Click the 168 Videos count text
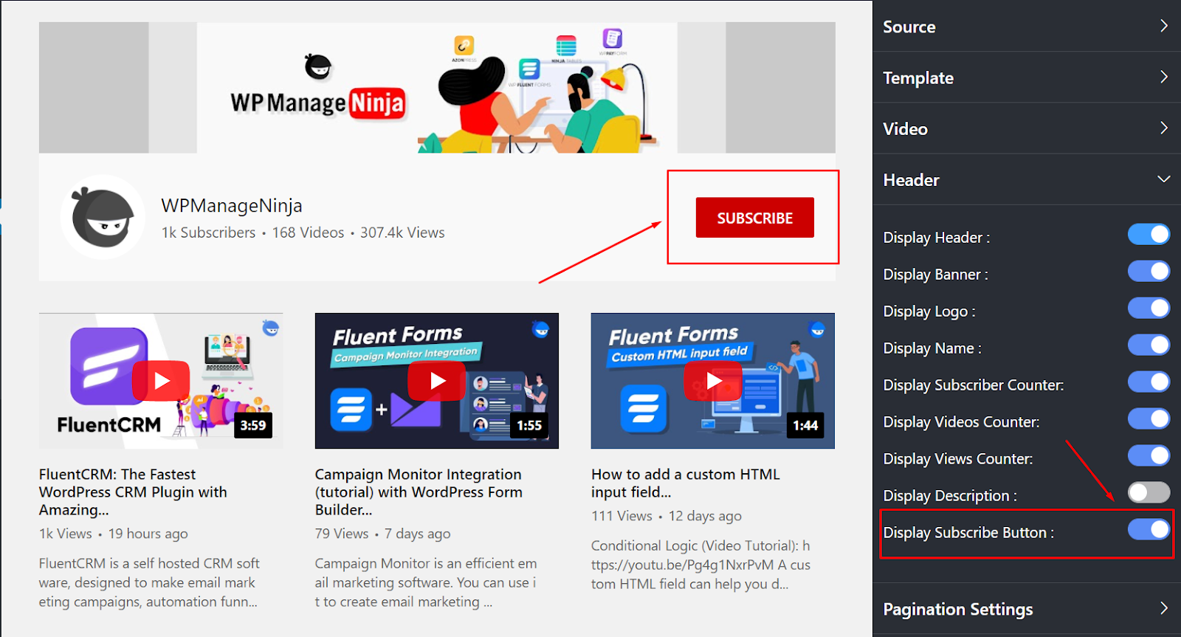 tap(308, 233)
